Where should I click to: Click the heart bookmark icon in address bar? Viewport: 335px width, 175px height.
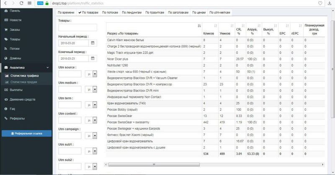(x=320, y=3)
